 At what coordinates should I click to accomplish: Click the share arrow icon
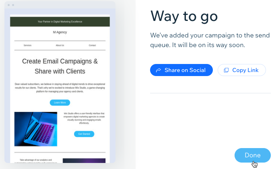pyautogui.click(x=158, y=70)
